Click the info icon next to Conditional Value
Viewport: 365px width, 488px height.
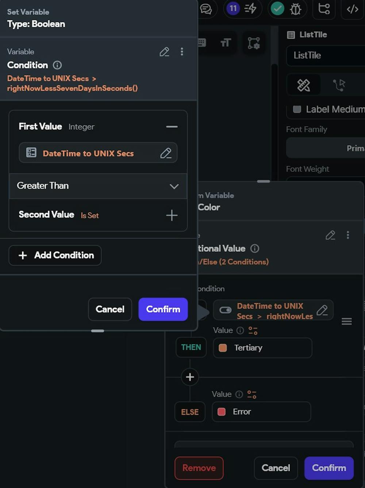coord(255,248)
